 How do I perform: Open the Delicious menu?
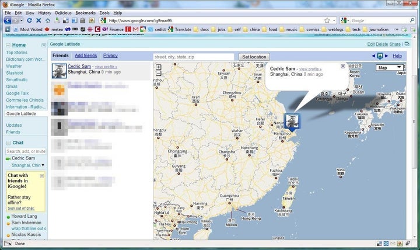[63, 13]
